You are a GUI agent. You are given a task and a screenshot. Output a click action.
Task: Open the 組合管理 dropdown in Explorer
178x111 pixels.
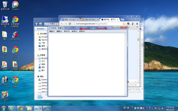(x=41, y=29)
